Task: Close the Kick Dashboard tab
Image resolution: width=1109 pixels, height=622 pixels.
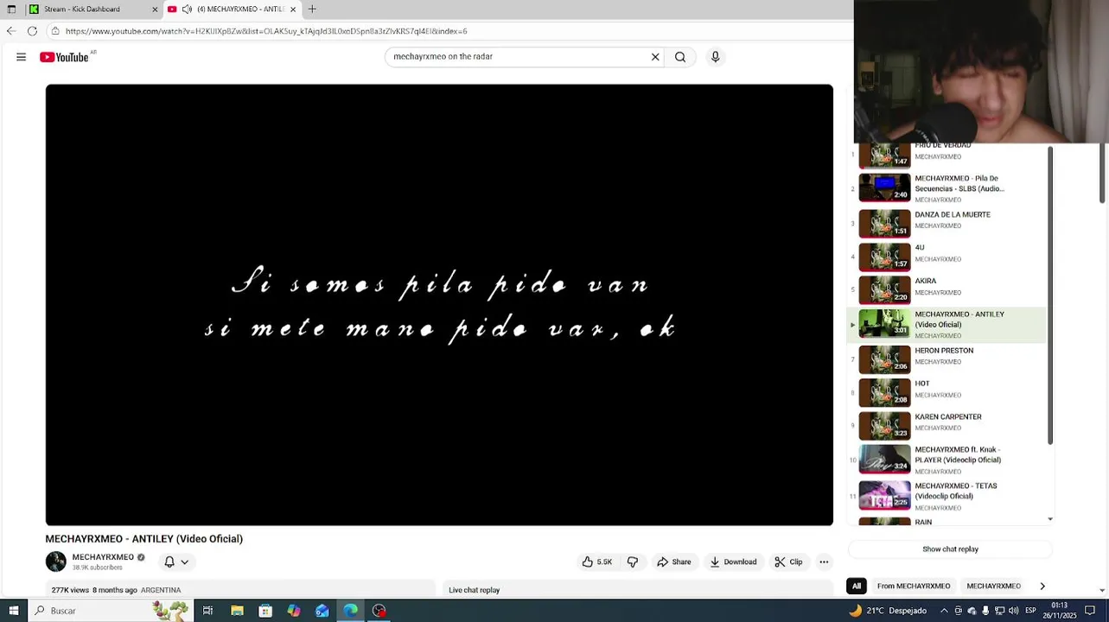Action: (x=155, y=10)
